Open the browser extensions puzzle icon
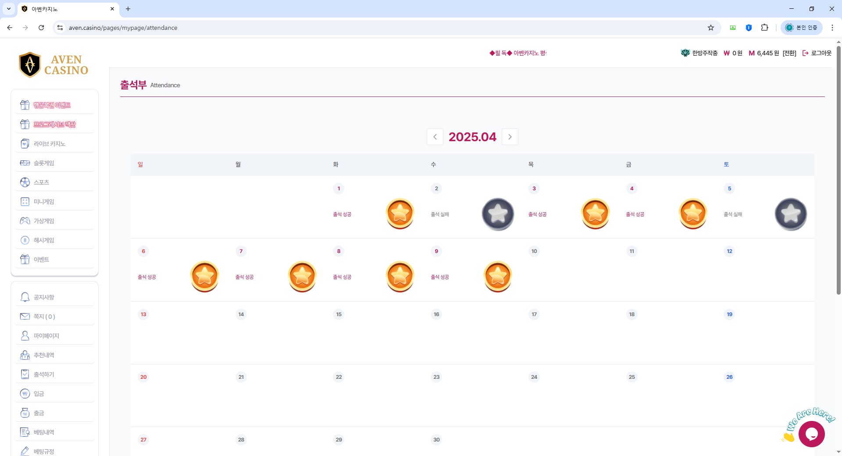 coord(765,28)
